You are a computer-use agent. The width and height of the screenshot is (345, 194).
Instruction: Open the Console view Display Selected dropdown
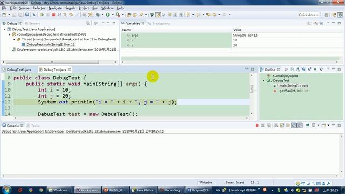(x=318, y=126)
